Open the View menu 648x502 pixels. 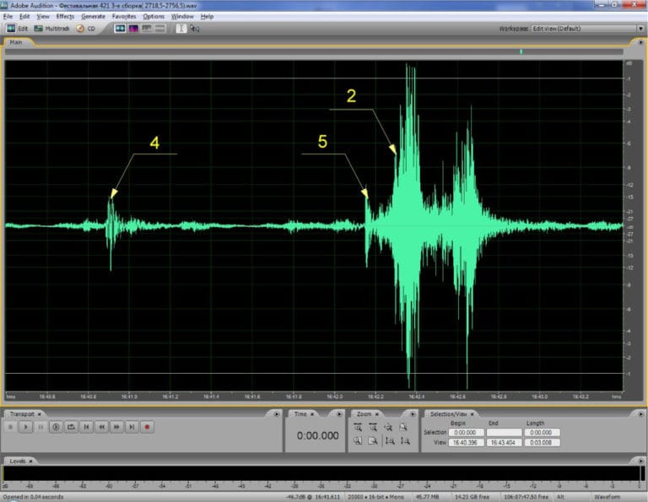click(43, 17)
